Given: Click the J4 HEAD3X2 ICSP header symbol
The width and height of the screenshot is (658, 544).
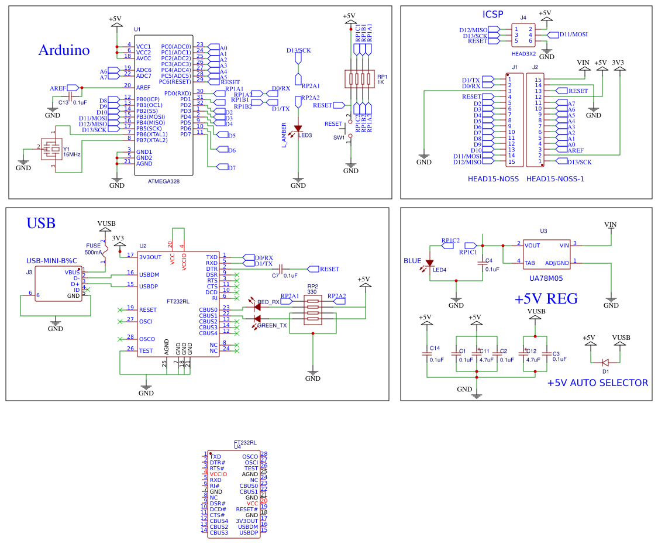Looking at the screenshot, I should [x=523, y=35].
